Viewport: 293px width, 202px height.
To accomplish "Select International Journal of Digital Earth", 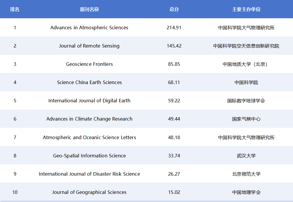I will click(x=89, y=101).
